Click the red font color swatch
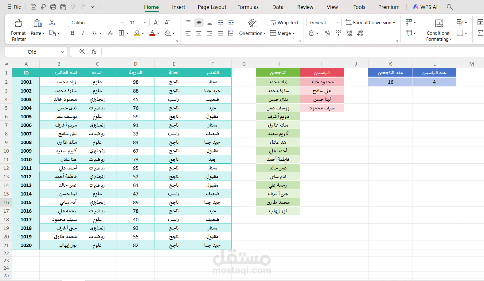Screen dimensions: 484x281 pos(152,33)
